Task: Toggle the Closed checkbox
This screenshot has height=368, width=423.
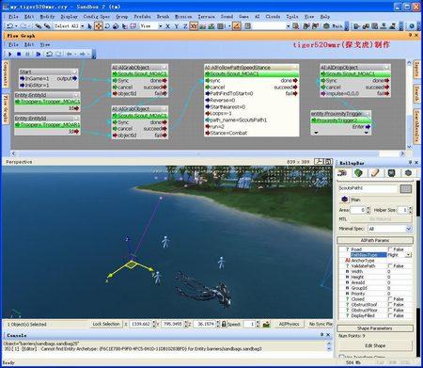Action: 390,299
